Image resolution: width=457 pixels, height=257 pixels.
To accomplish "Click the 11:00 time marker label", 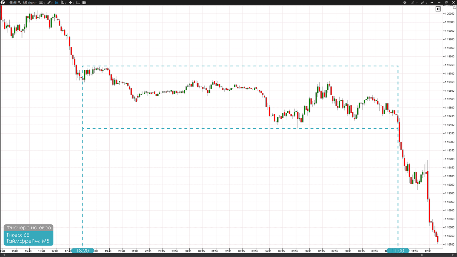I will tap(398, 251).
